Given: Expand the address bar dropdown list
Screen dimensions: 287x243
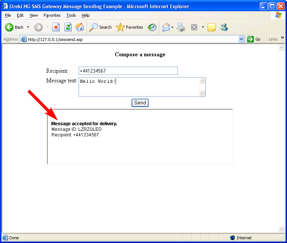Looking at the screenshot, I should coord(242,39).
